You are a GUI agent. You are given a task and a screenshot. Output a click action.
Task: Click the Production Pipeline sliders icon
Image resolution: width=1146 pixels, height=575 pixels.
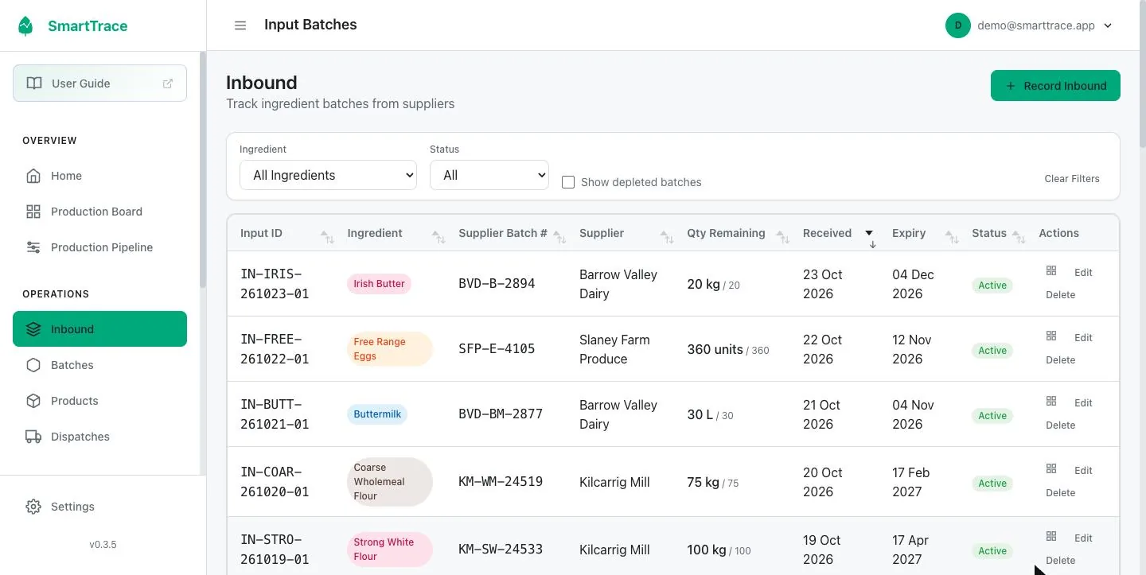[x=33, y=247]
